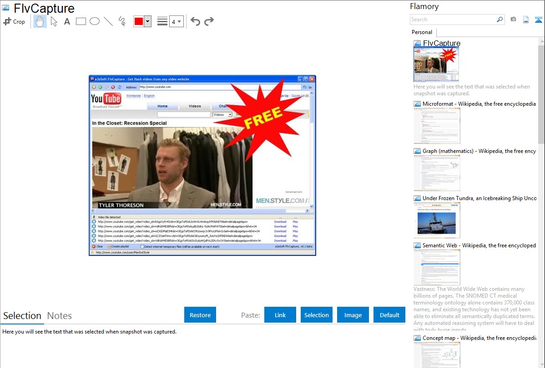Image resolution: width=545 pixels, height=368 pixels.
Task: Pick the ellipse drawing tool
Action: (95, 21)
